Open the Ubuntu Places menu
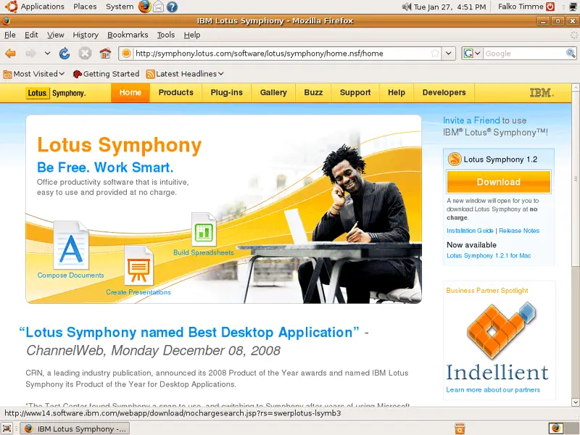 click(85, 7)
